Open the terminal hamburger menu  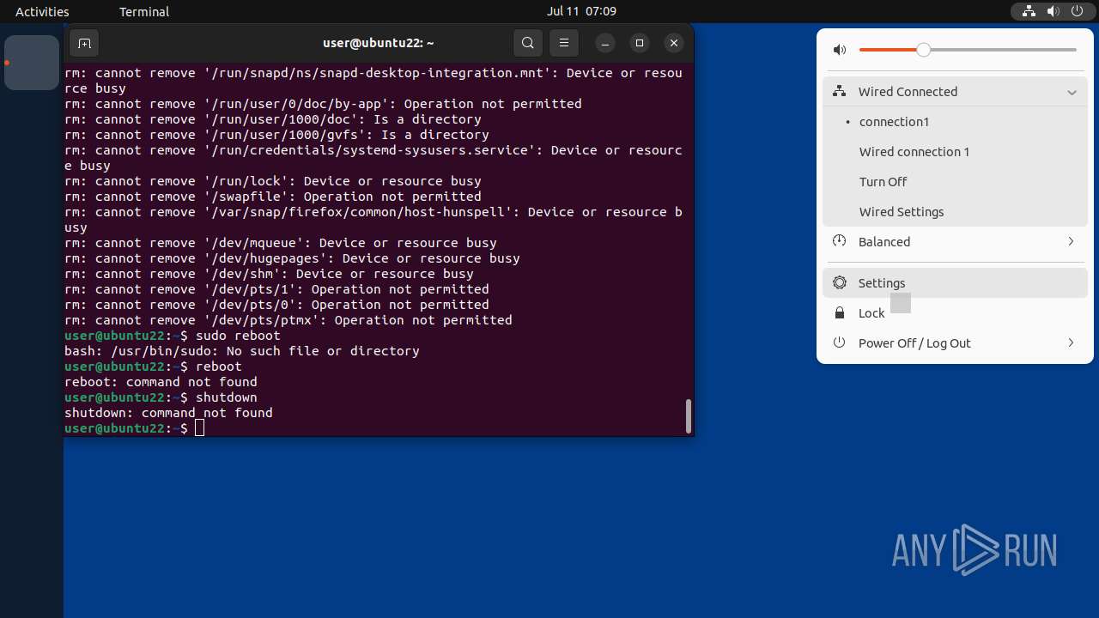click(x=563, y=43)
